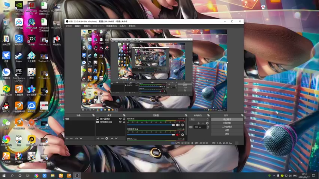The height and width of the screenshot is (179, 319).
Task: Open the Help (H) menu in OBS
Action: 132,26
